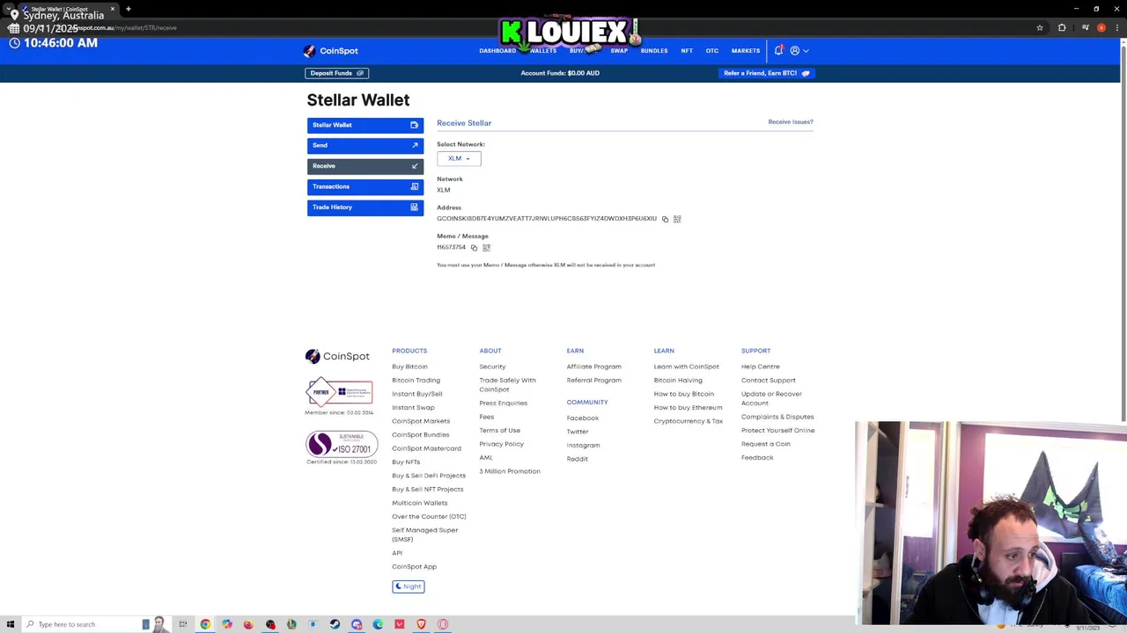Open browser extensions puzzle icon
Image resolution: width=1127 pixels, height=633 pixels.
pyautogui.click(x=1062, y=28)
